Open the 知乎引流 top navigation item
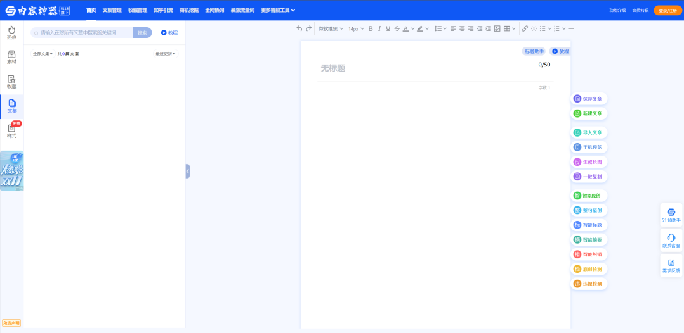 point(163,10)
